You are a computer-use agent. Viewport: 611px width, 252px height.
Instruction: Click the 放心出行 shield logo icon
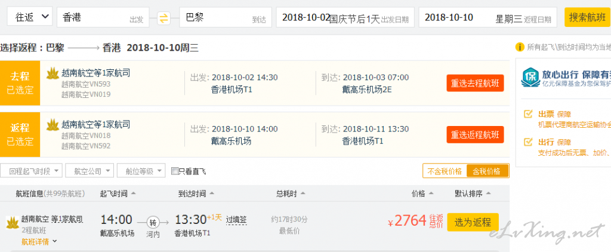point(530,77)
